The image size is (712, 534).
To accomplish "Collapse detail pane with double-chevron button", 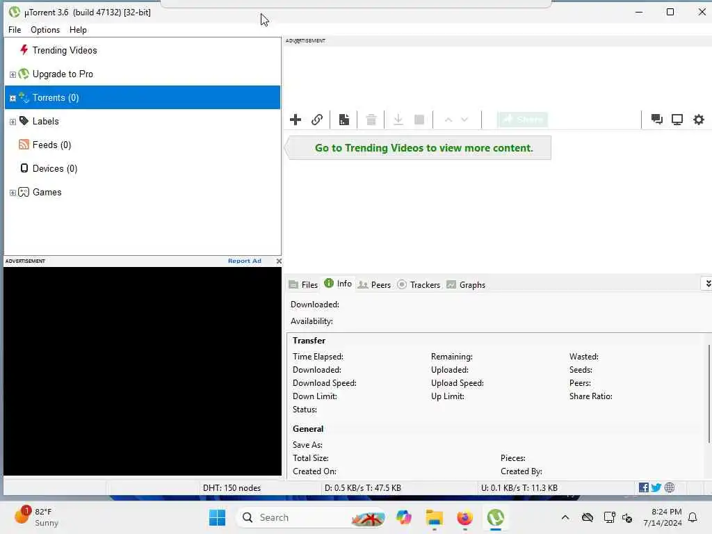I will 707,284.
